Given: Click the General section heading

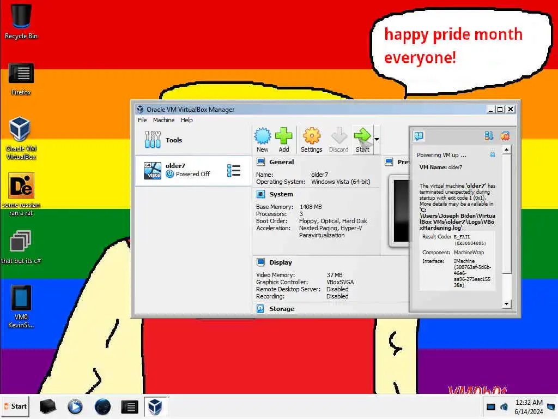Looking at the screenshot, I should 282,162.
